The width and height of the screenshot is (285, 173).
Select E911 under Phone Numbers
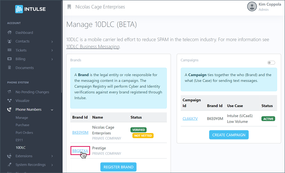tap(20, 140)
